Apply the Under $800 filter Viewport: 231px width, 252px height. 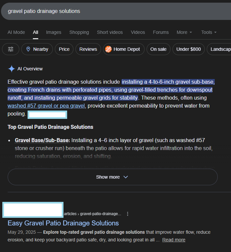(x=188, y=49)
